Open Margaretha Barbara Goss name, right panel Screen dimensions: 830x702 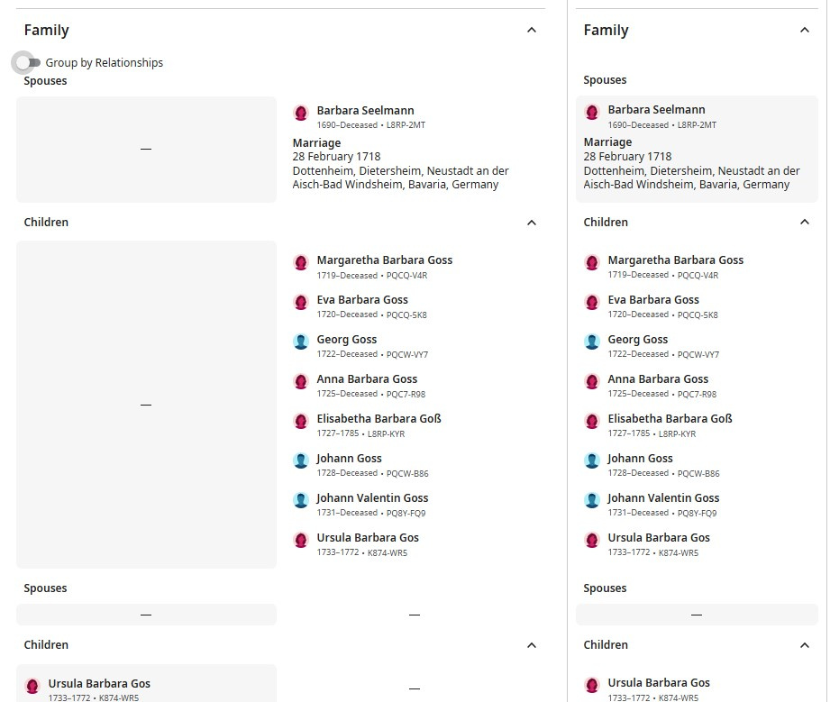(x=675, y=260)
